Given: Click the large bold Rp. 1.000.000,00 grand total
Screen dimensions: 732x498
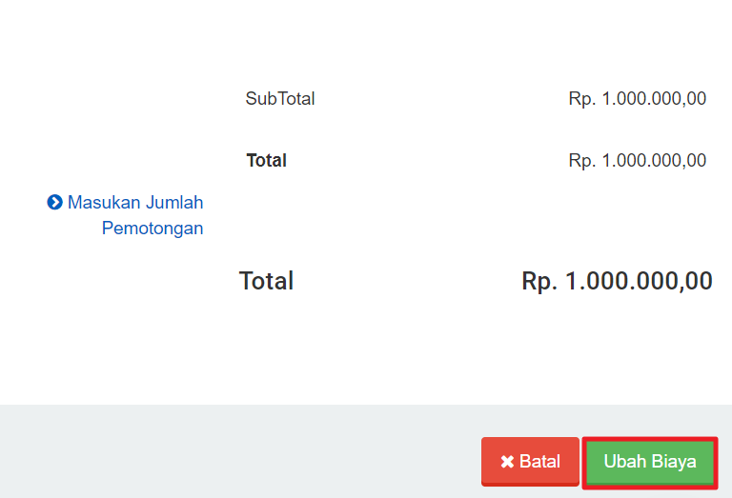Looking at the screenshot, I should point(617,281).
